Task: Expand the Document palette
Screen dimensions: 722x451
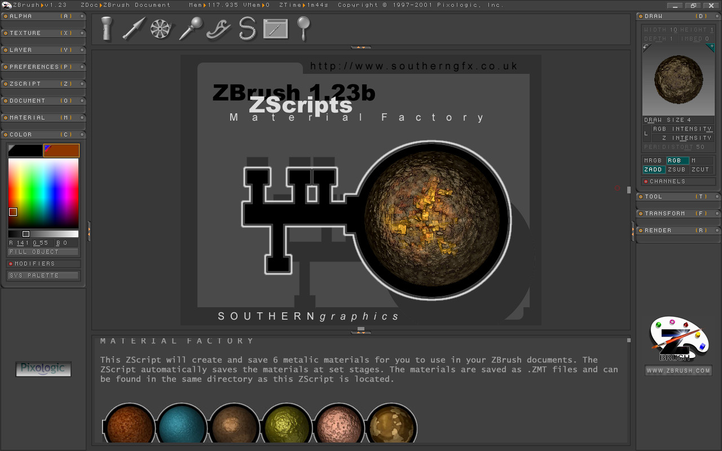Action: tap(43, 101)
